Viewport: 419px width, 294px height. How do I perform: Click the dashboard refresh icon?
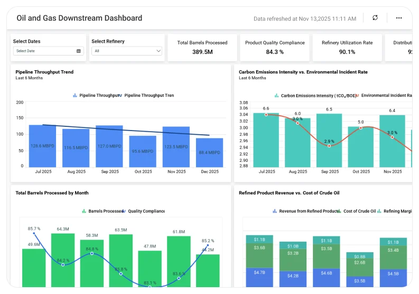tap(375, 17)
